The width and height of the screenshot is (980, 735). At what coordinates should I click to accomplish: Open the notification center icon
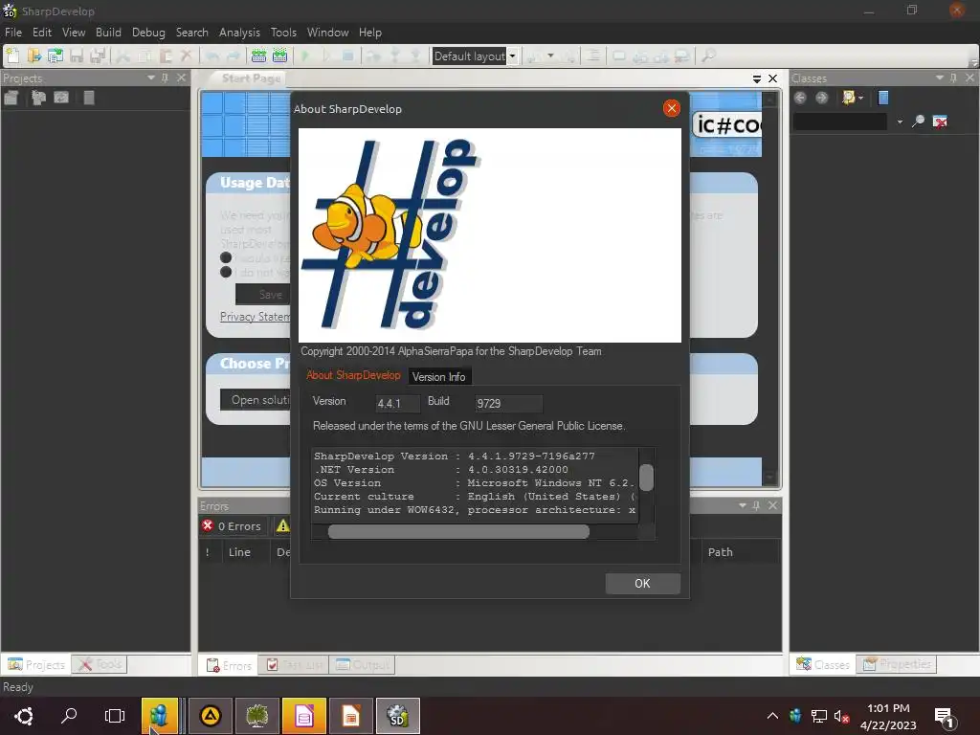point(944,717)
